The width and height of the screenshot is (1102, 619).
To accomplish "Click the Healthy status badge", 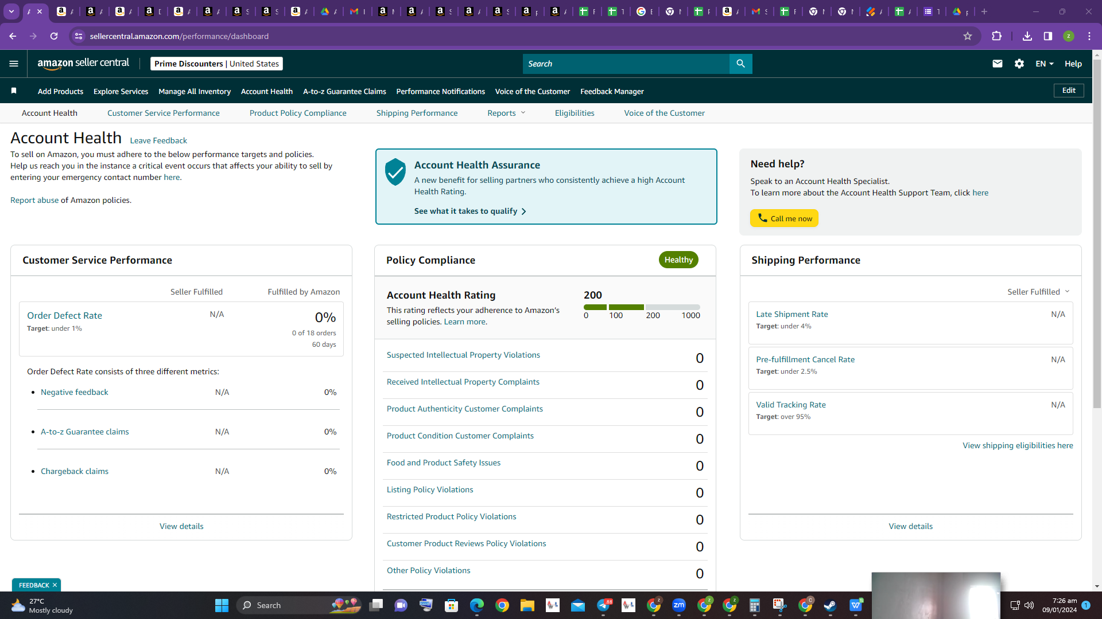I will point(678,260).
